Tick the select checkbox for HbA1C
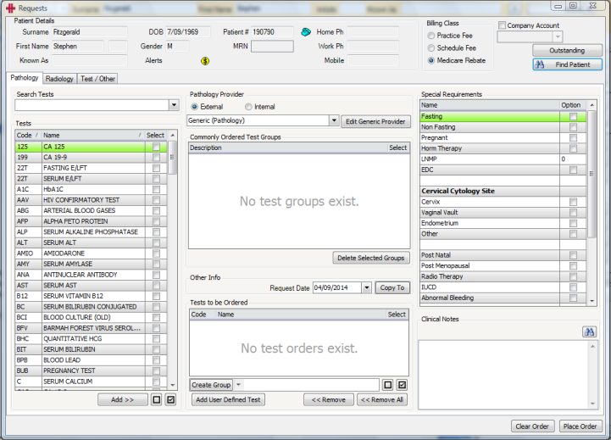The height and width of the screenshot is (440, 611). 156,189
